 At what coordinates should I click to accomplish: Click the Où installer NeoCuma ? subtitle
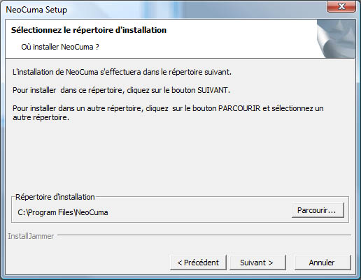[60, 47]
